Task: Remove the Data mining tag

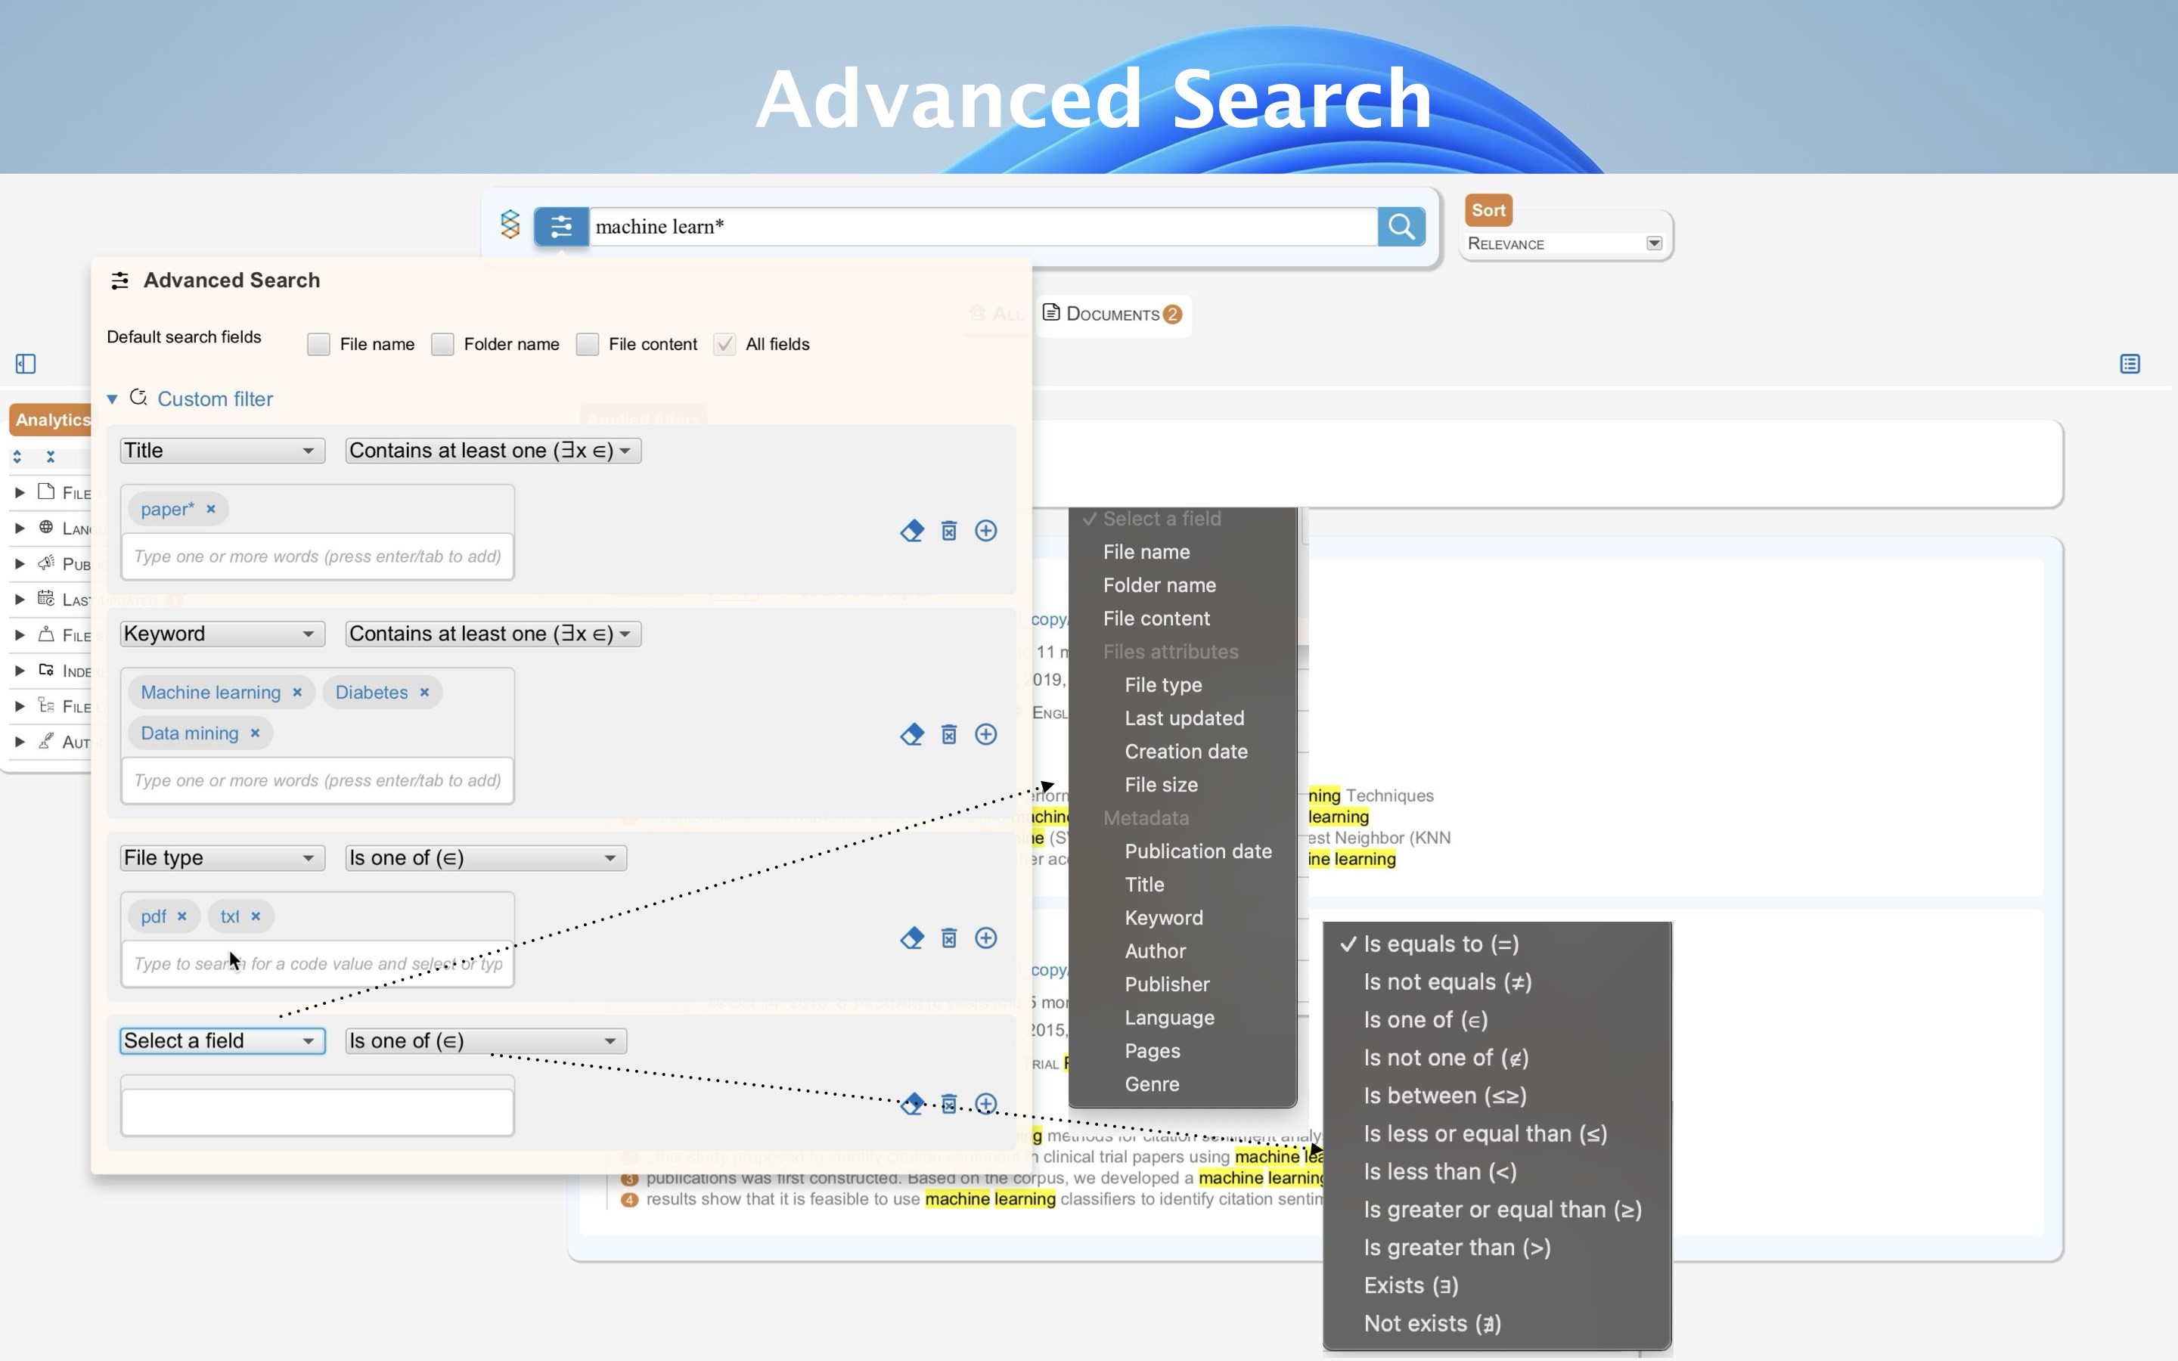Action: click(x=255, y=733)
